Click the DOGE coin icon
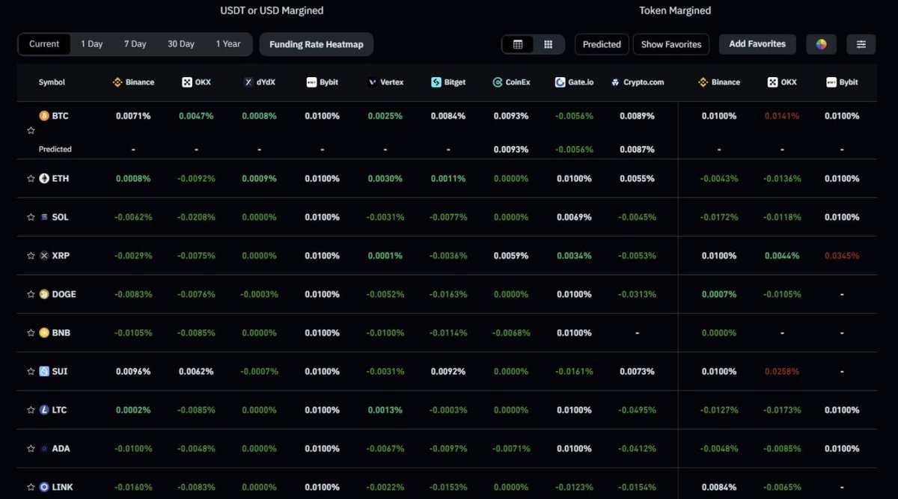This screenshot has width=898, height=499. 44,294
